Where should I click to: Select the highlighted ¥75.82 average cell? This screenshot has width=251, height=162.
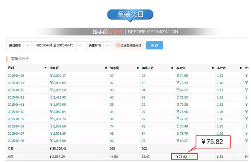coord(184,157)
